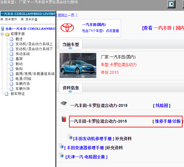184x167 pixels.
Task: Click 一汽丰田-卡罗拉混合动力-2015 title in 维修手册 row
Action: (x=98, y=121)
